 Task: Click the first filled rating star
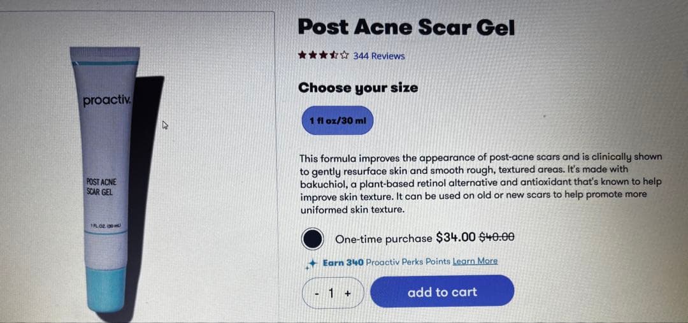pos(303,55)
